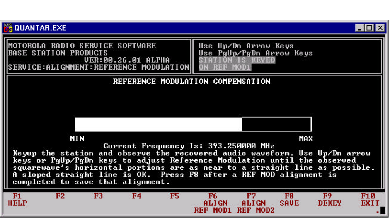Click F10 EXIT function key label

pos(370,199)
